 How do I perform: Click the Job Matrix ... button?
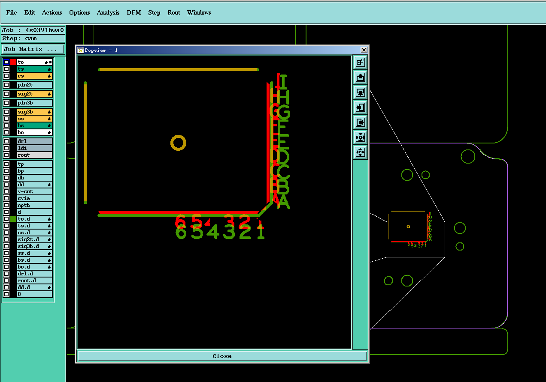point(33,49)
